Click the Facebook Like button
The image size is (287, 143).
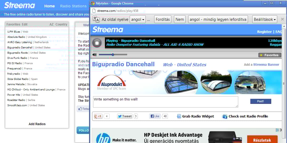[155, 116]
